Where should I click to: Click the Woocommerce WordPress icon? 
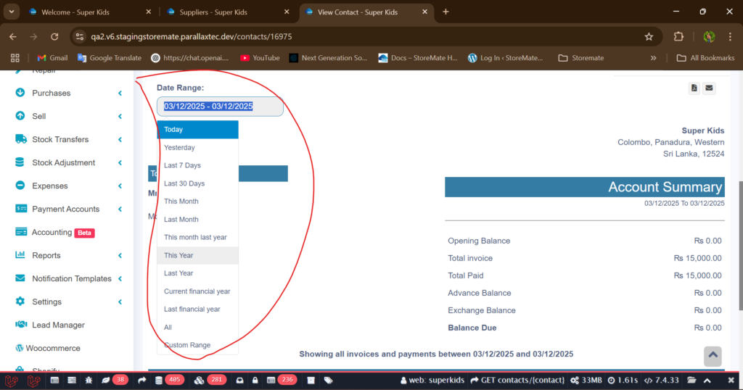tap(19, 348)
